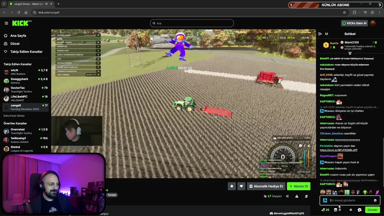Open the Elwind recommended channel

click(x=25, y=148)
